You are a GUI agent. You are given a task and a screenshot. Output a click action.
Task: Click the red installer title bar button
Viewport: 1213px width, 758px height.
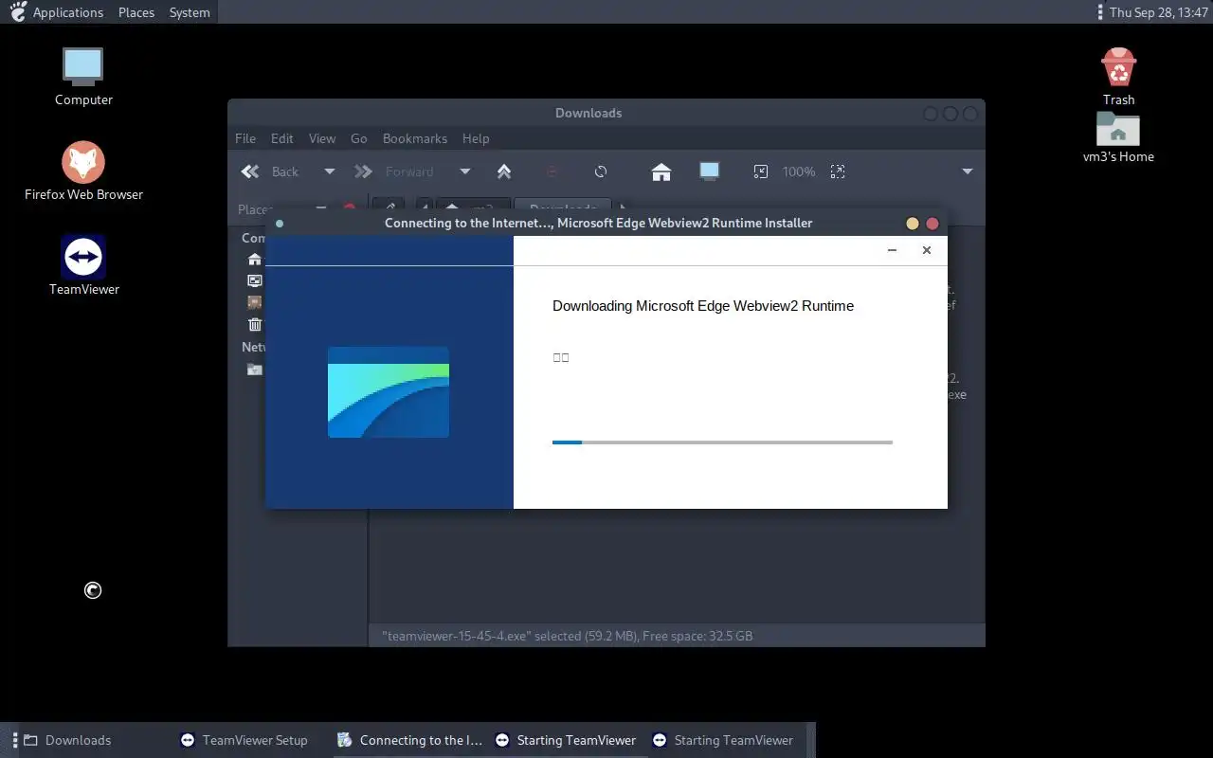tap(932, 224)
